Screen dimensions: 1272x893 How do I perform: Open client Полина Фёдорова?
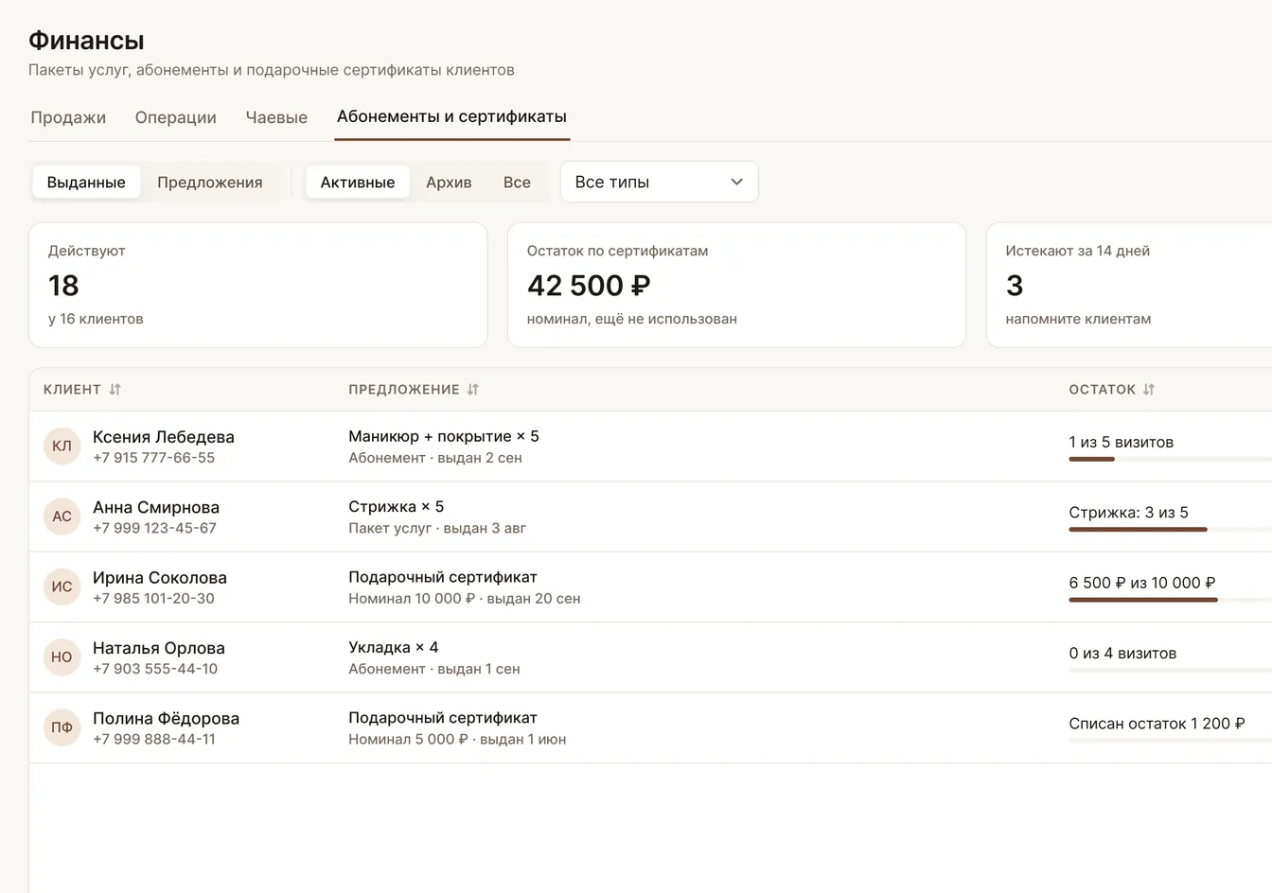167,718
